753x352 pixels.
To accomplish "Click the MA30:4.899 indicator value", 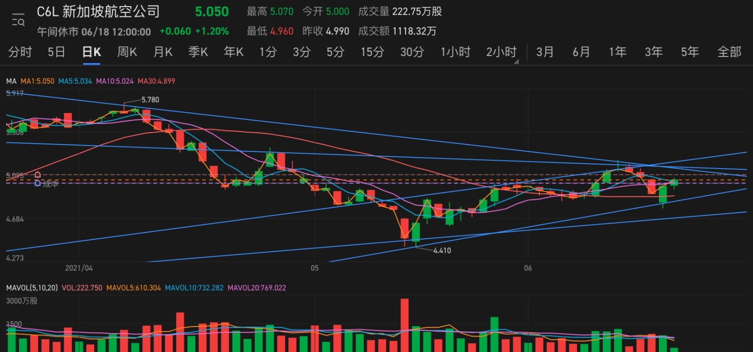I will tap(156, 81).
